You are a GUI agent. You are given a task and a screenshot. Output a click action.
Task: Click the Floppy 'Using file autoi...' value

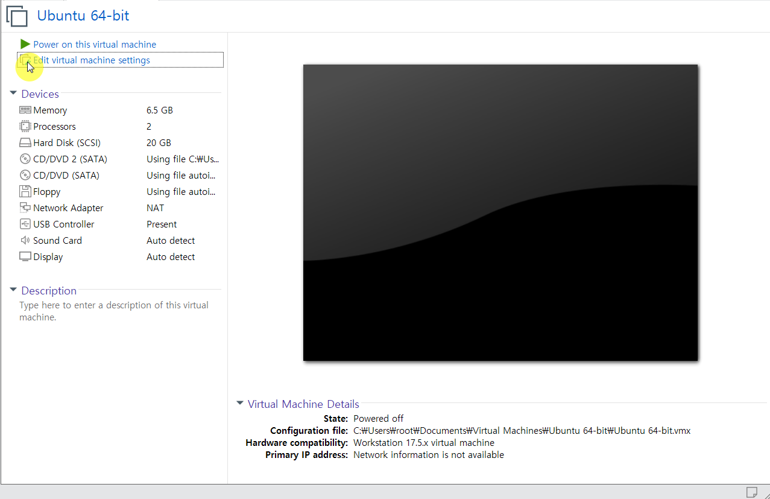[181, 192]
